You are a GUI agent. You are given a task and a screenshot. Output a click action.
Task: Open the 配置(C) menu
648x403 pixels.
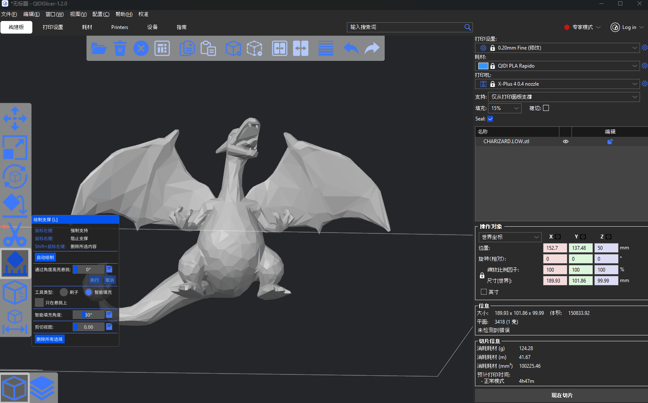pos(101,14)
